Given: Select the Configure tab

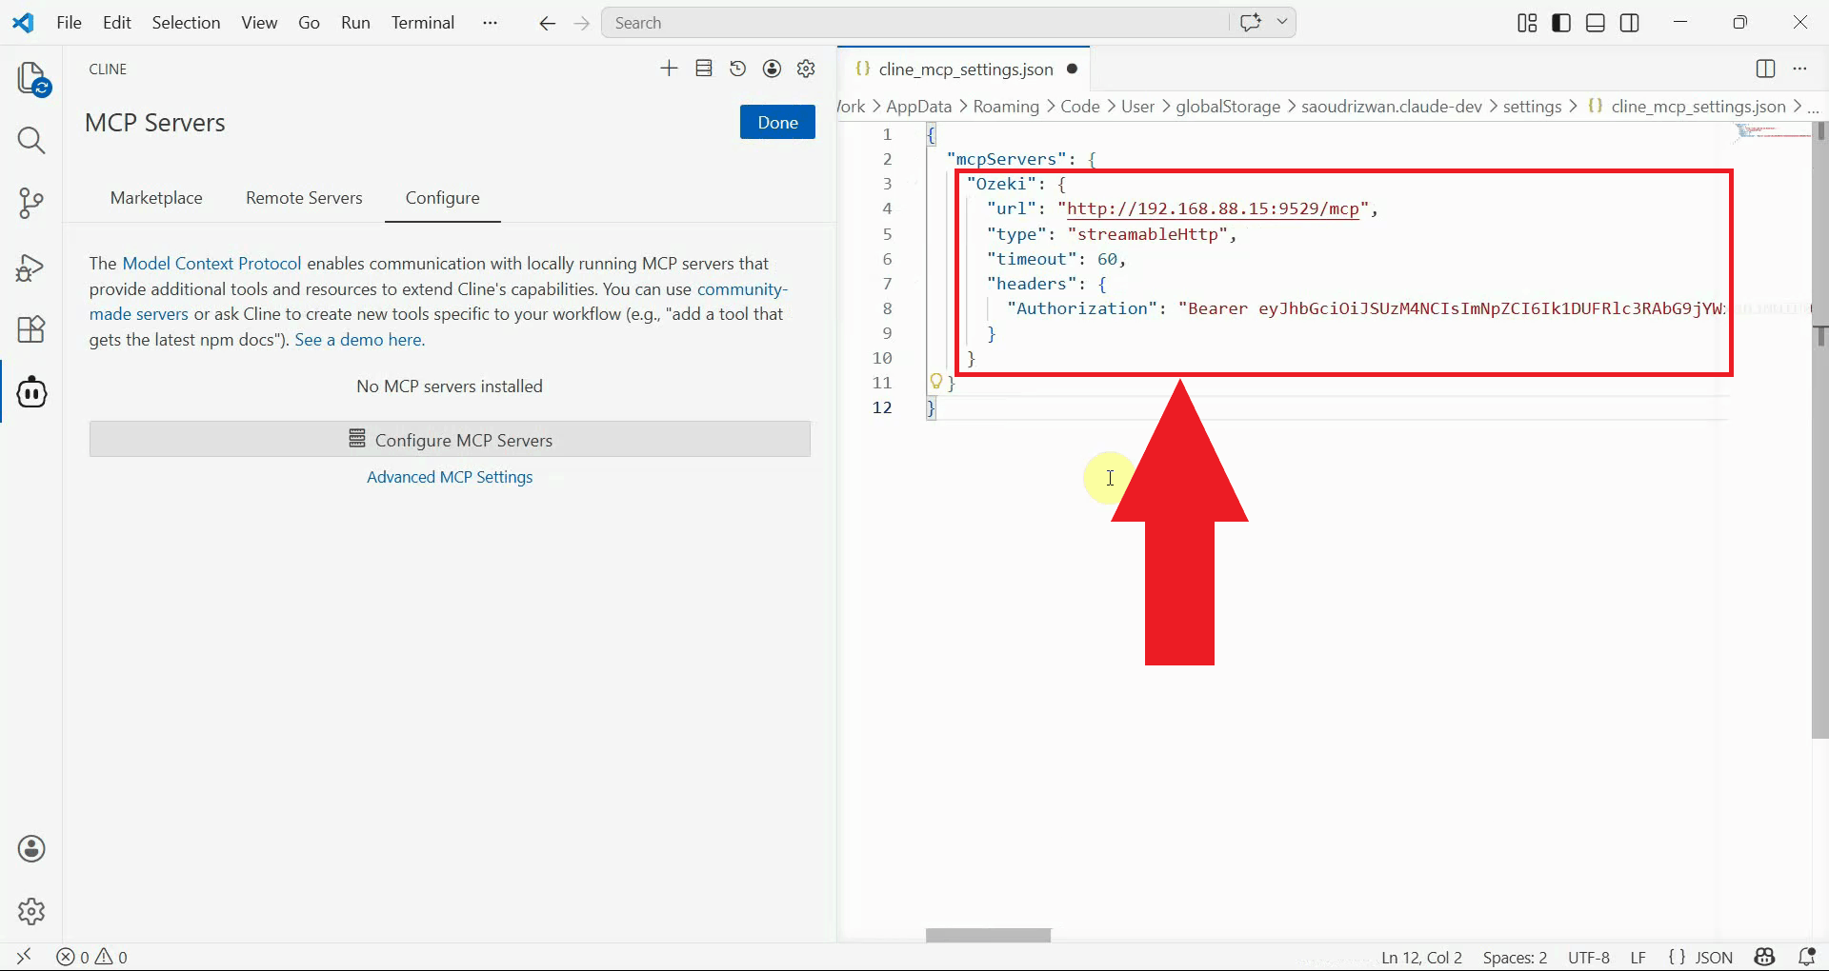Looking at the screenshot, I should (x=443, y=198).
